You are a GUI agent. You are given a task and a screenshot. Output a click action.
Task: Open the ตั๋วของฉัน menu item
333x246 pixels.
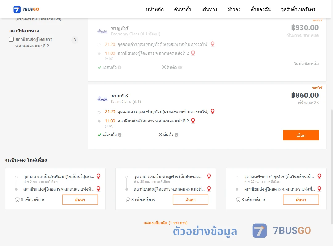point(261,9)
